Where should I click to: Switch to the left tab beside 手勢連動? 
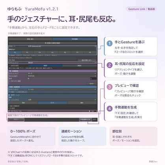coord(30,39)
